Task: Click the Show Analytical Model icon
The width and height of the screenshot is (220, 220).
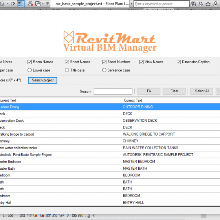Action: click(81, 216)
